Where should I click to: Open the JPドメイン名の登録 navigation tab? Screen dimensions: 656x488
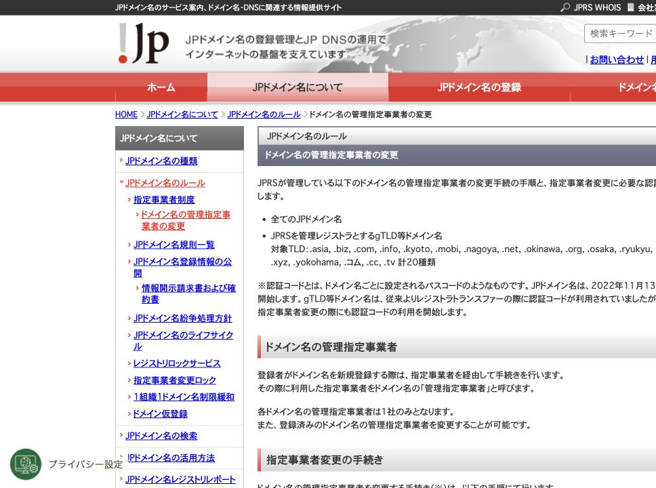pos(479,87)
